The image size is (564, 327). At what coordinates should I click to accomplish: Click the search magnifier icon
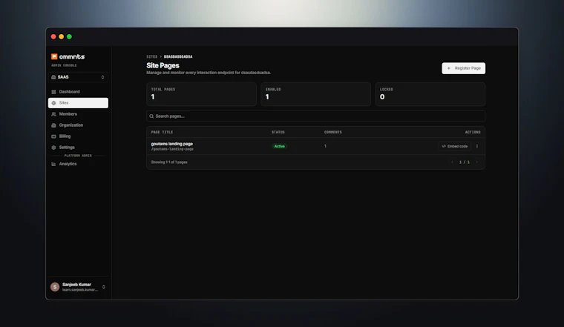[x=151, y=116]
